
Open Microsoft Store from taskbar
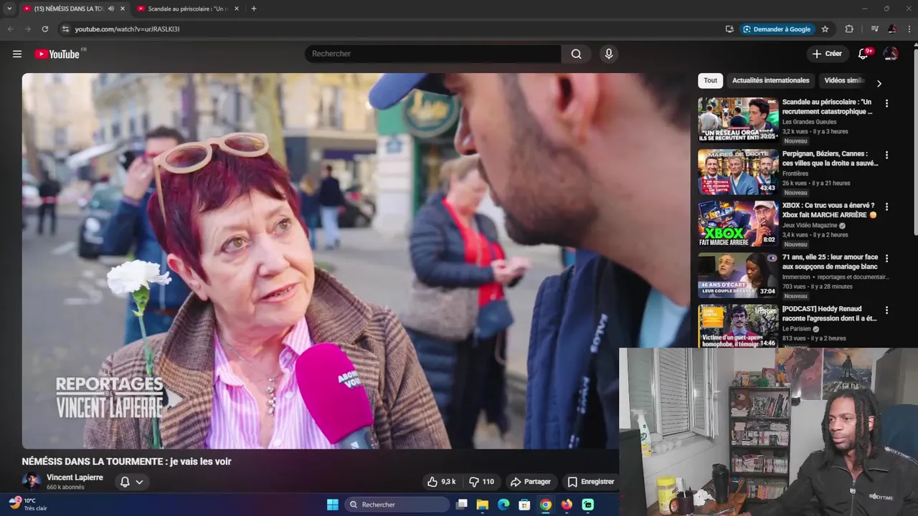[x=524, y=505]
